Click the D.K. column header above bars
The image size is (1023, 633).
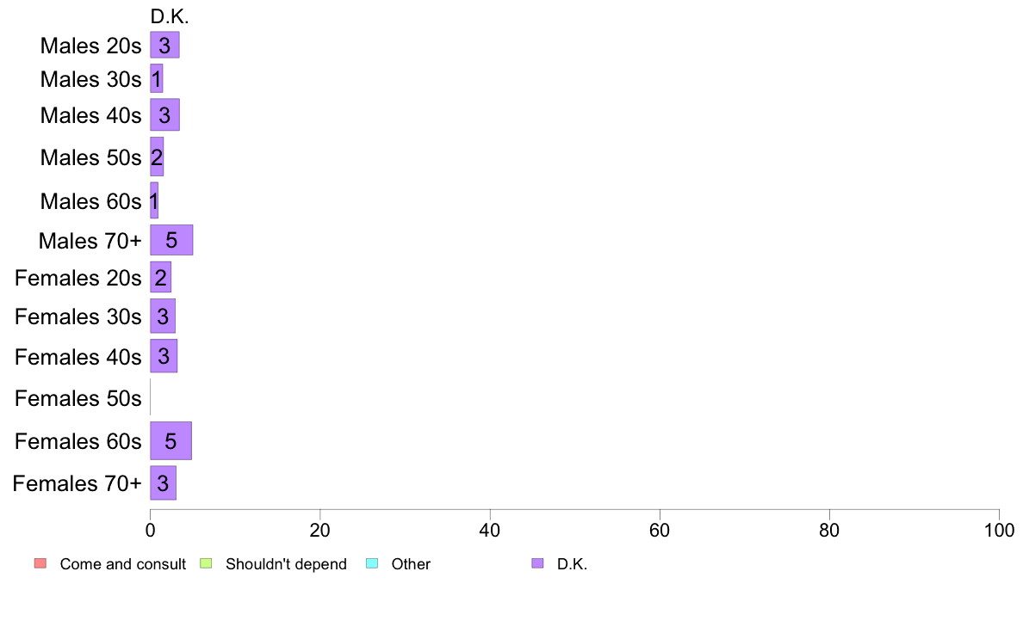pos(170,16)
